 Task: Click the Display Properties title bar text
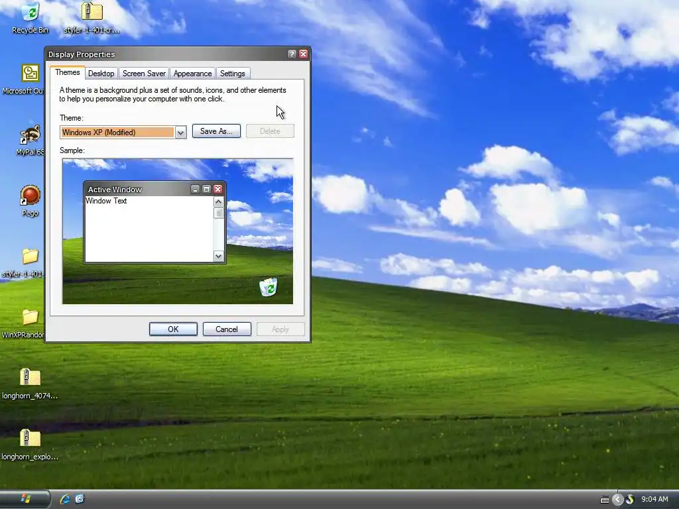82,54
